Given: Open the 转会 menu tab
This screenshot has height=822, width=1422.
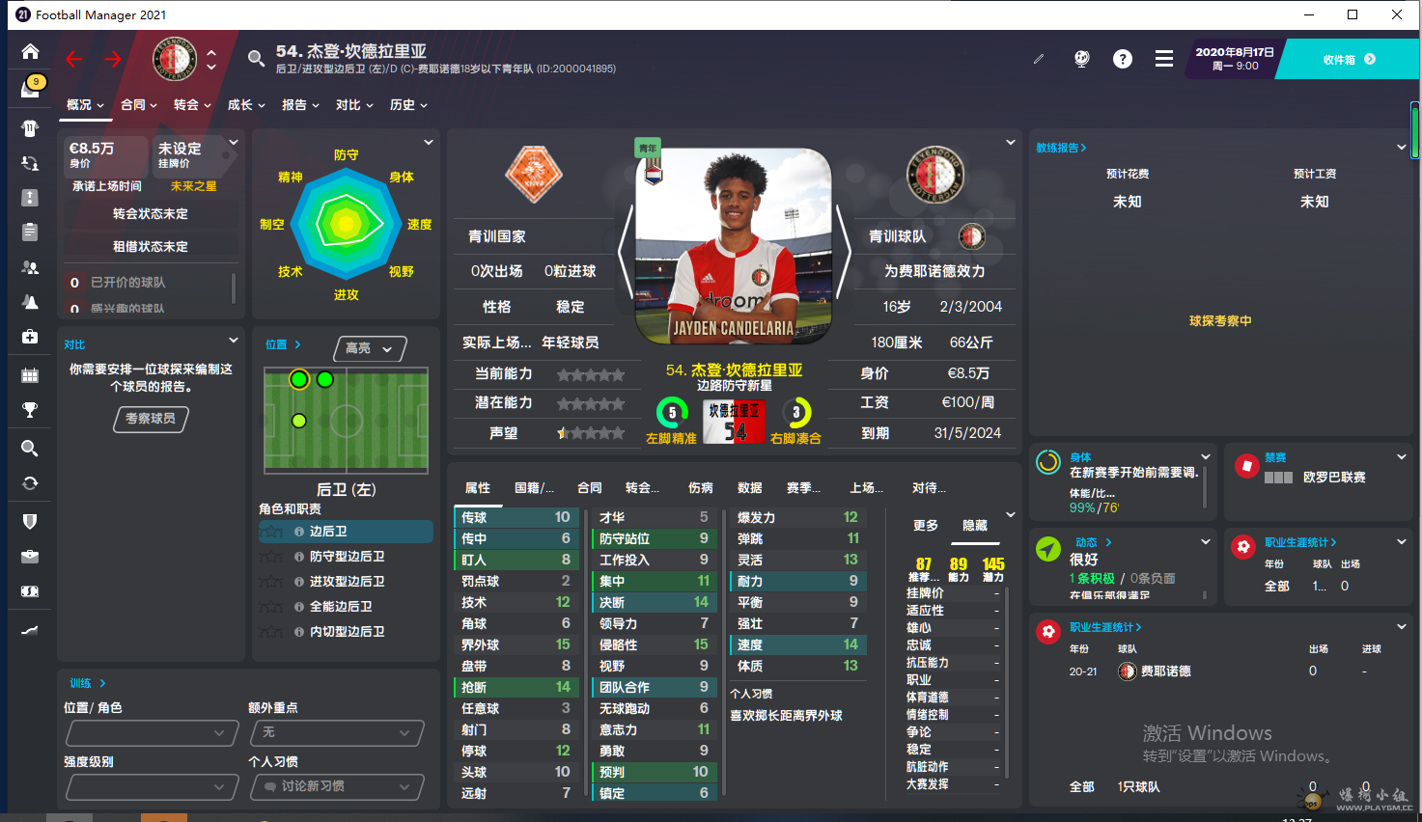Looking at the screenshot, I should (192, 105).
